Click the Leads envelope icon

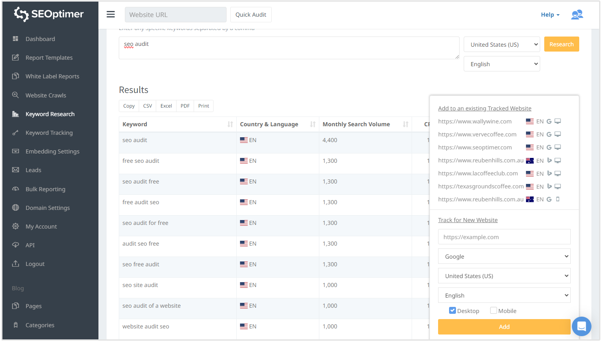pos(15,170)
